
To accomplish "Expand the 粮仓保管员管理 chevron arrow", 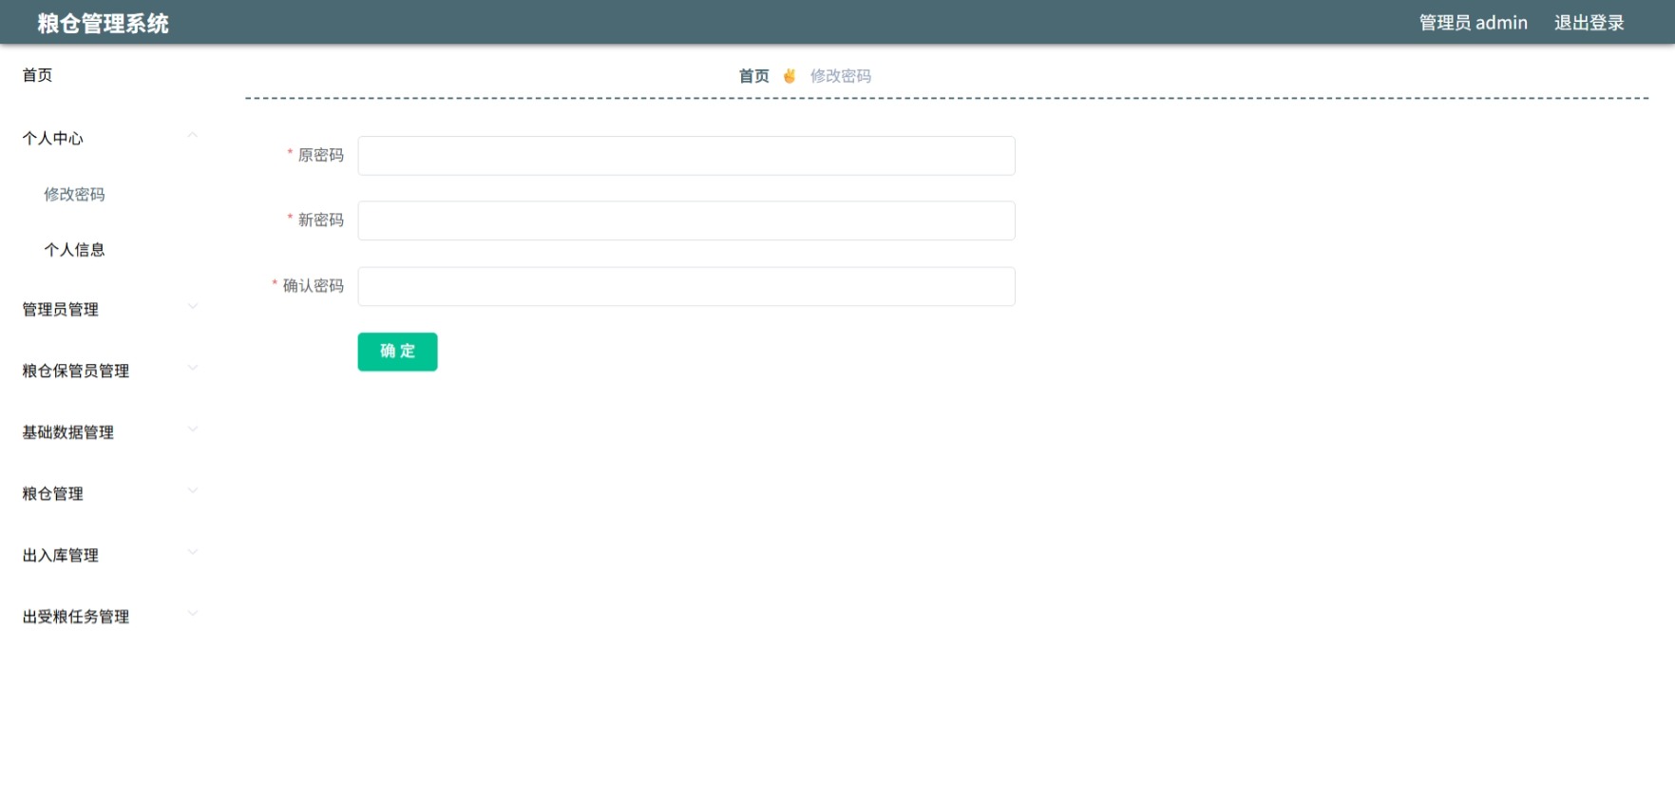I will click(193, 368).
